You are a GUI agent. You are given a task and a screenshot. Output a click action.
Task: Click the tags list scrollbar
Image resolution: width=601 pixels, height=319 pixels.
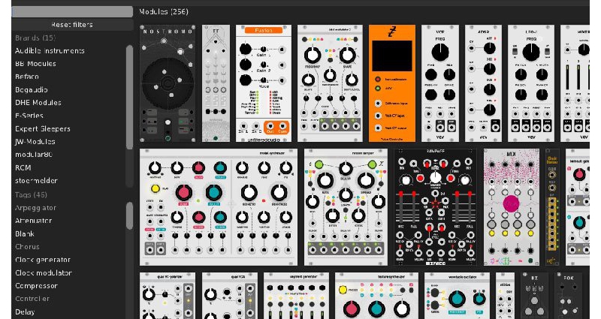[129, 216]
